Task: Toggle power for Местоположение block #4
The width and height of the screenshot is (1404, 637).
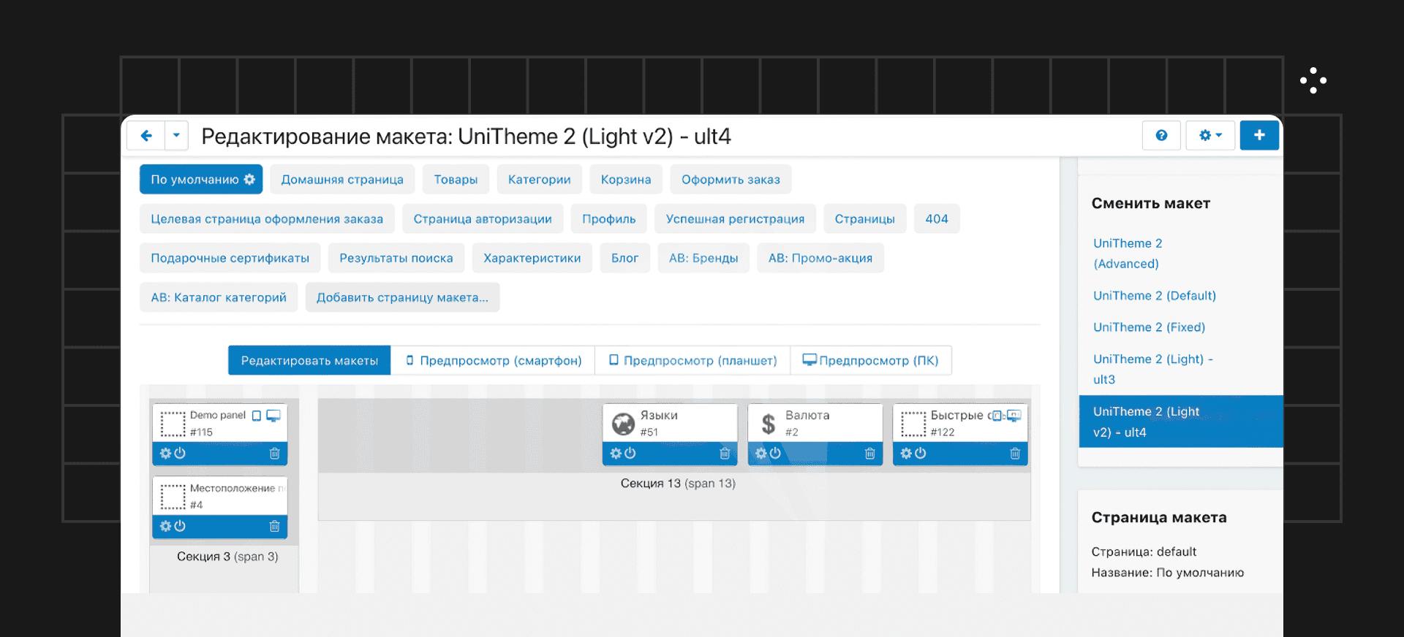Action: 180,526
